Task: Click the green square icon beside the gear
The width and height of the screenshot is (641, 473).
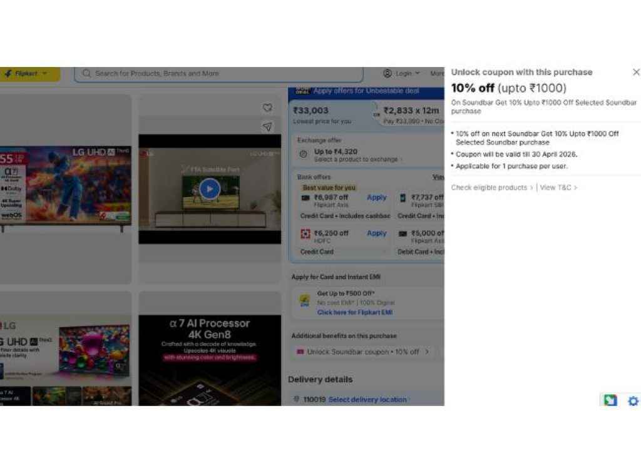Action: coord(610,400)
